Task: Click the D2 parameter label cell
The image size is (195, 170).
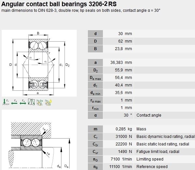Action: pyautogui.click(x=95, y=70)
